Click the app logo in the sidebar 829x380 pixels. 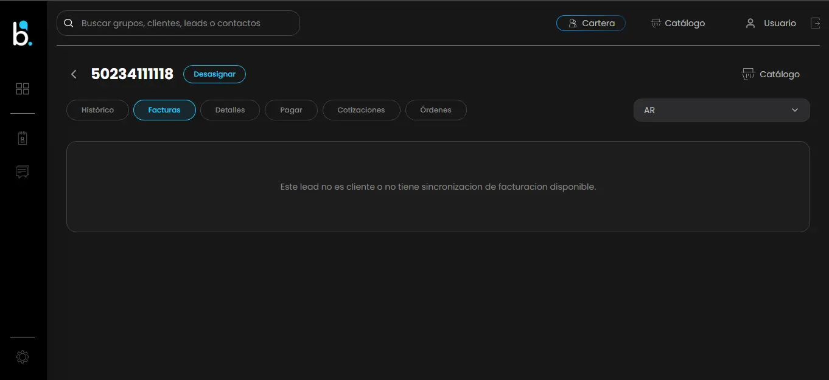(23, 33)
